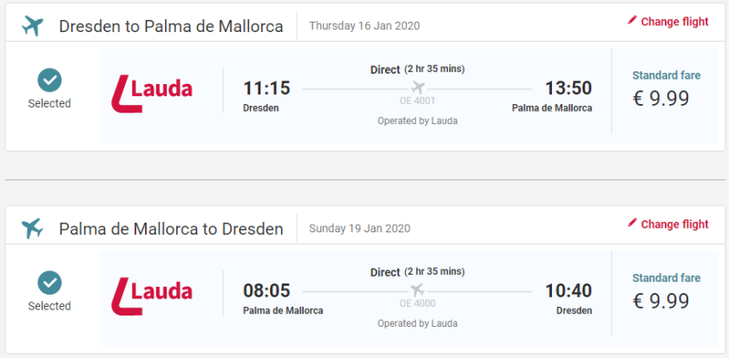
Task: Click the 11:15 Dresden departure time
Action: [266, 88]
